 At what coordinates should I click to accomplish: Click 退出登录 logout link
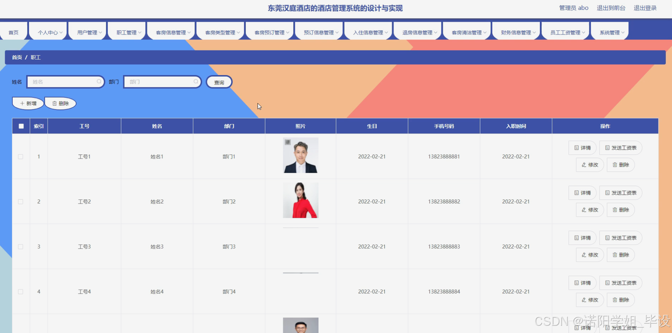(x=645, y=8)
